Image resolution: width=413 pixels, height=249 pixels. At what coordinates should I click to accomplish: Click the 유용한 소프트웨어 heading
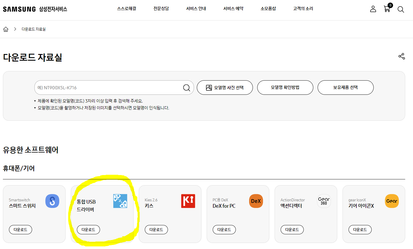(31, 150)
